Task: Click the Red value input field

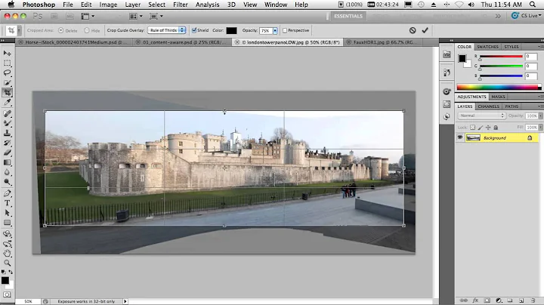Action: pos(531,57)
